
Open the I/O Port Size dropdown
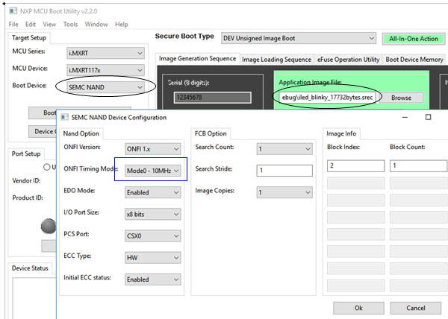(153, 214)
